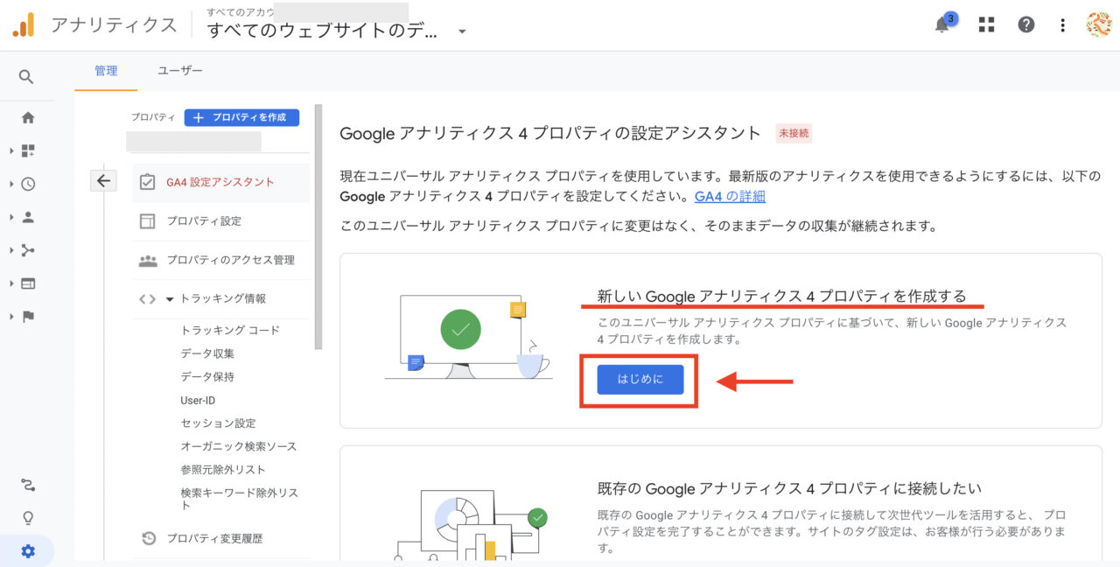This screenshot has width=1120, height=567.
Task: Click the monitor checkmark illustration
Action: point(468,337)
